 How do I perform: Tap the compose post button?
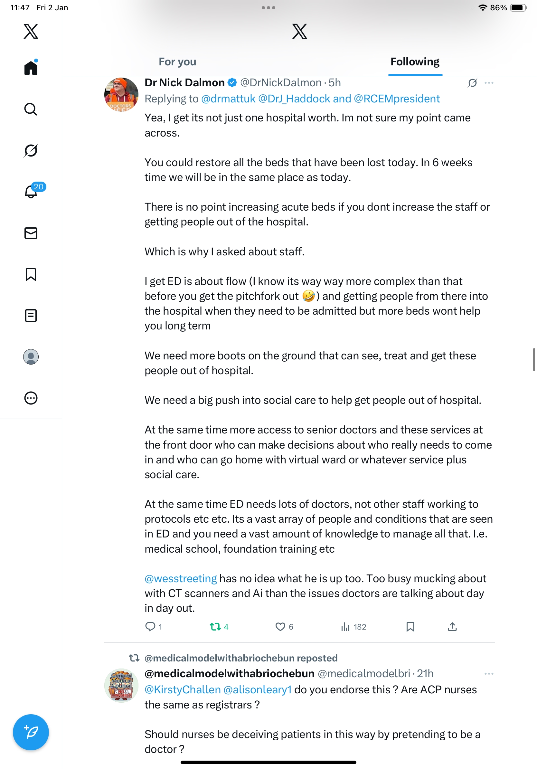(31, 732)
